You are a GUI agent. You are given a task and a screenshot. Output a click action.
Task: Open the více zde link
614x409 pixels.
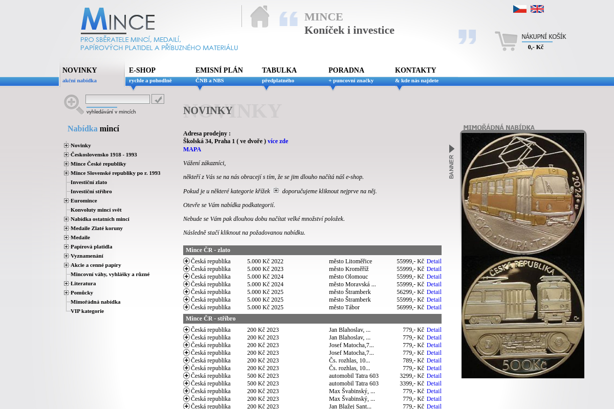pos(278,141)
